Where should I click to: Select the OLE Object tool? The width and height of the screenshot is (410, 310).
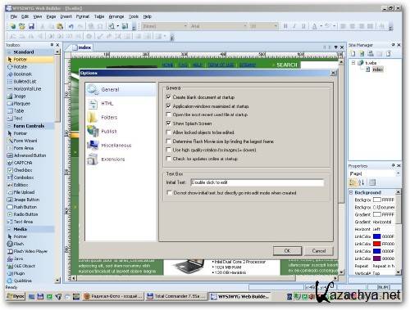coord(25,266)
